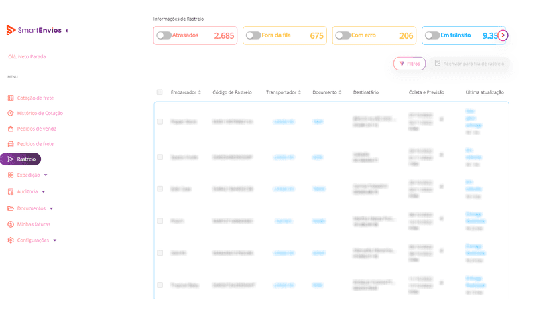The height and width of the screenshot is (312, 555).
Task: Click the Pedidos de frete truck icon
Action: tap(11, 144)
